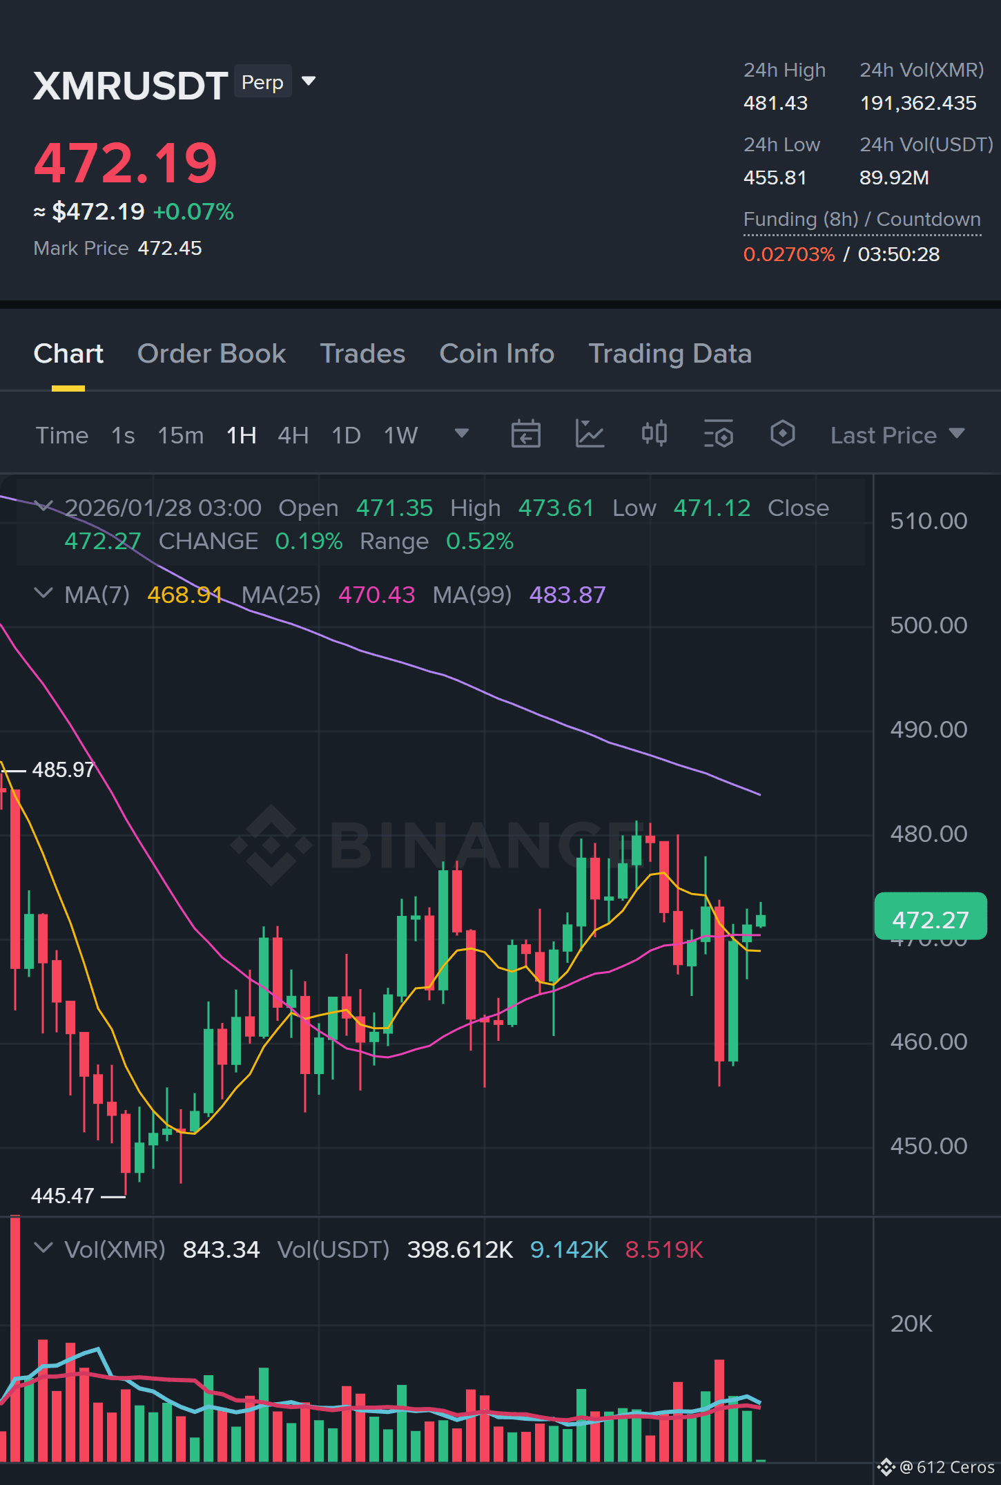Collapse the MA indicator legend

43,593
